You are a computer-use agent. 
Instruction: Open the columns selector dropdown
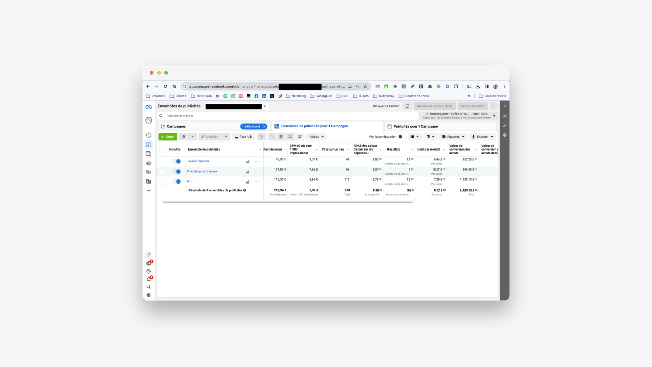coord(414,137)
